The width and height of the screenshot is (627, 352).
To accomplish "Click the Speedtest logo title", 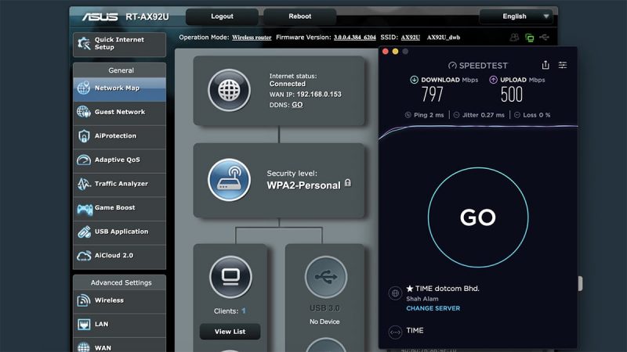I will [478, 66].
